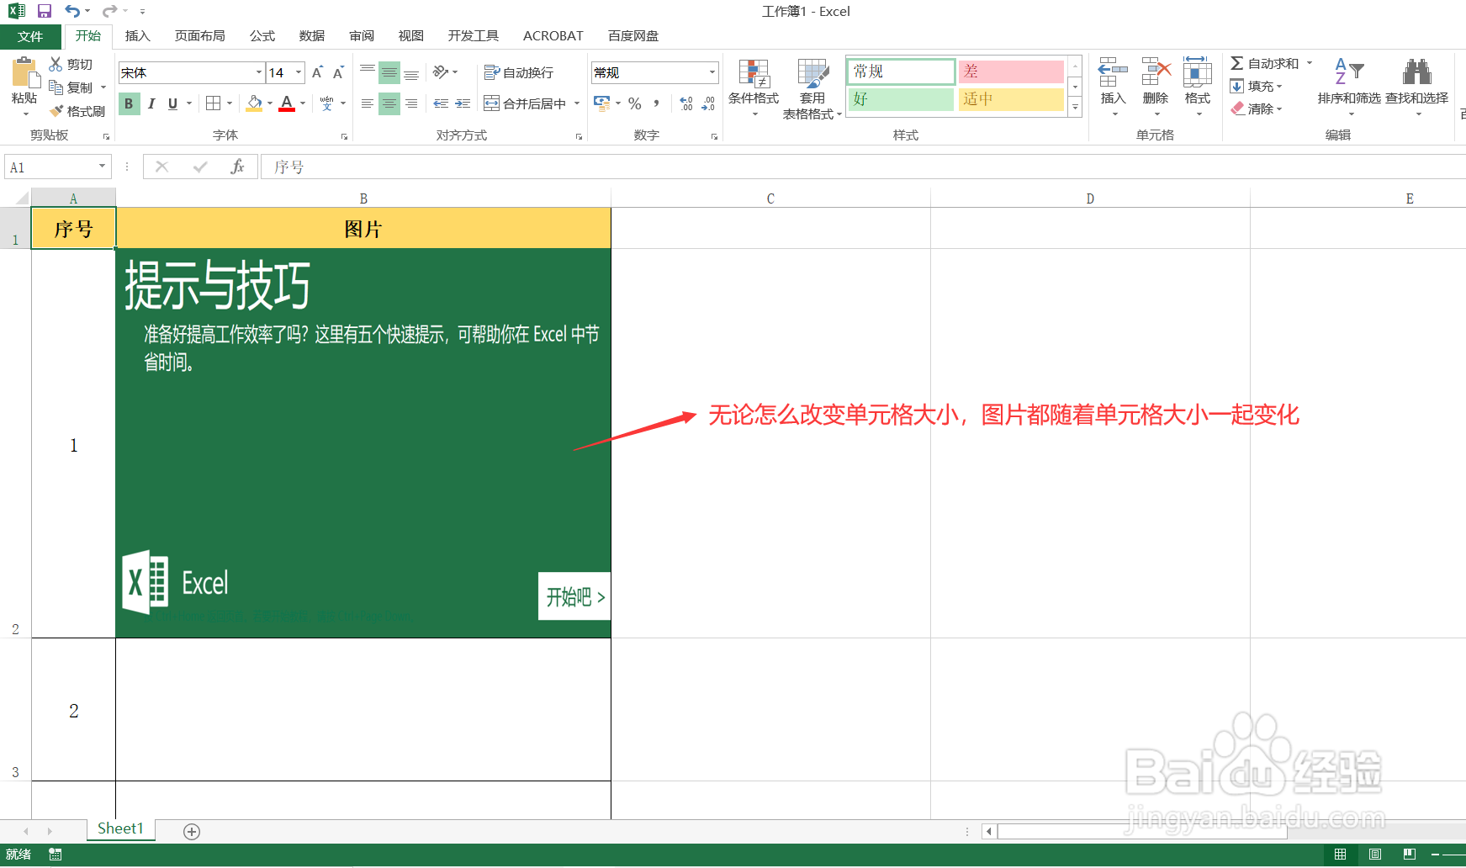The width and height of the screenshot is (1466, 868).
Task: Click the Insert Function fx icon
Action: 237,167
